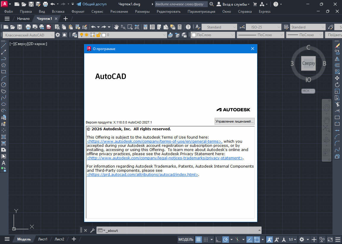This screenshot has width=342, height=244.
Task: Click the Text Style icon before Standard
Action: 198,27
